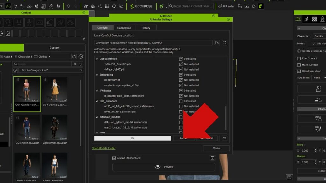
Task: Click the history clock icon beside the Sort dropdown
Action: [15, 70]
